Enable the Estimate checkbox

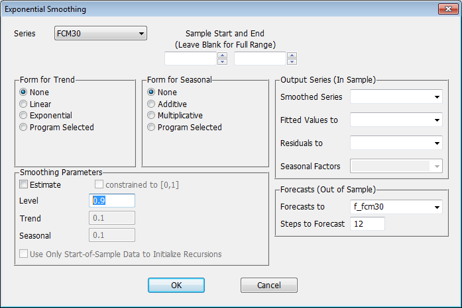point(25,184)
